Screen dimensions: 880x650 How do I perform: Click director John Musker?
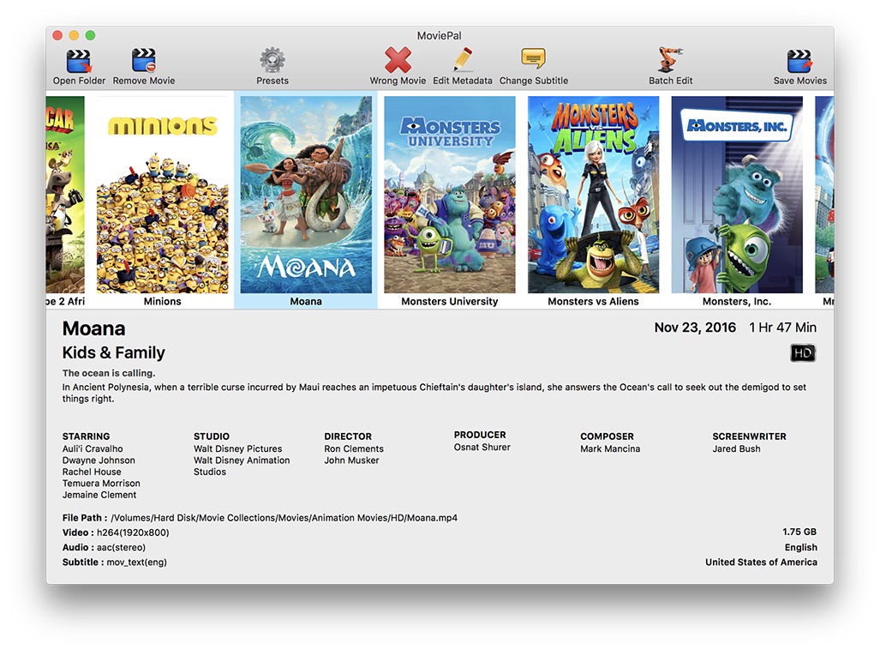351,460
